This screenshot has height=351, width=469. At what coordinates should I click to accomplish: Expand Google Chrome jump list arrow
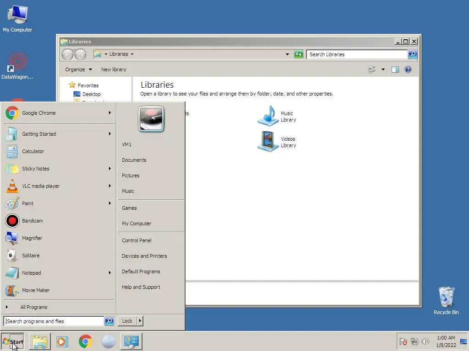110,113
